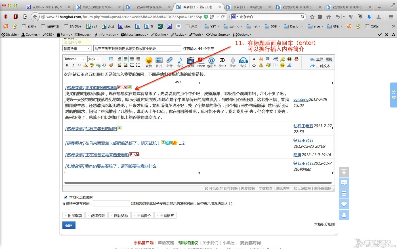Open a new browser tab with plus

click(379, 7)
